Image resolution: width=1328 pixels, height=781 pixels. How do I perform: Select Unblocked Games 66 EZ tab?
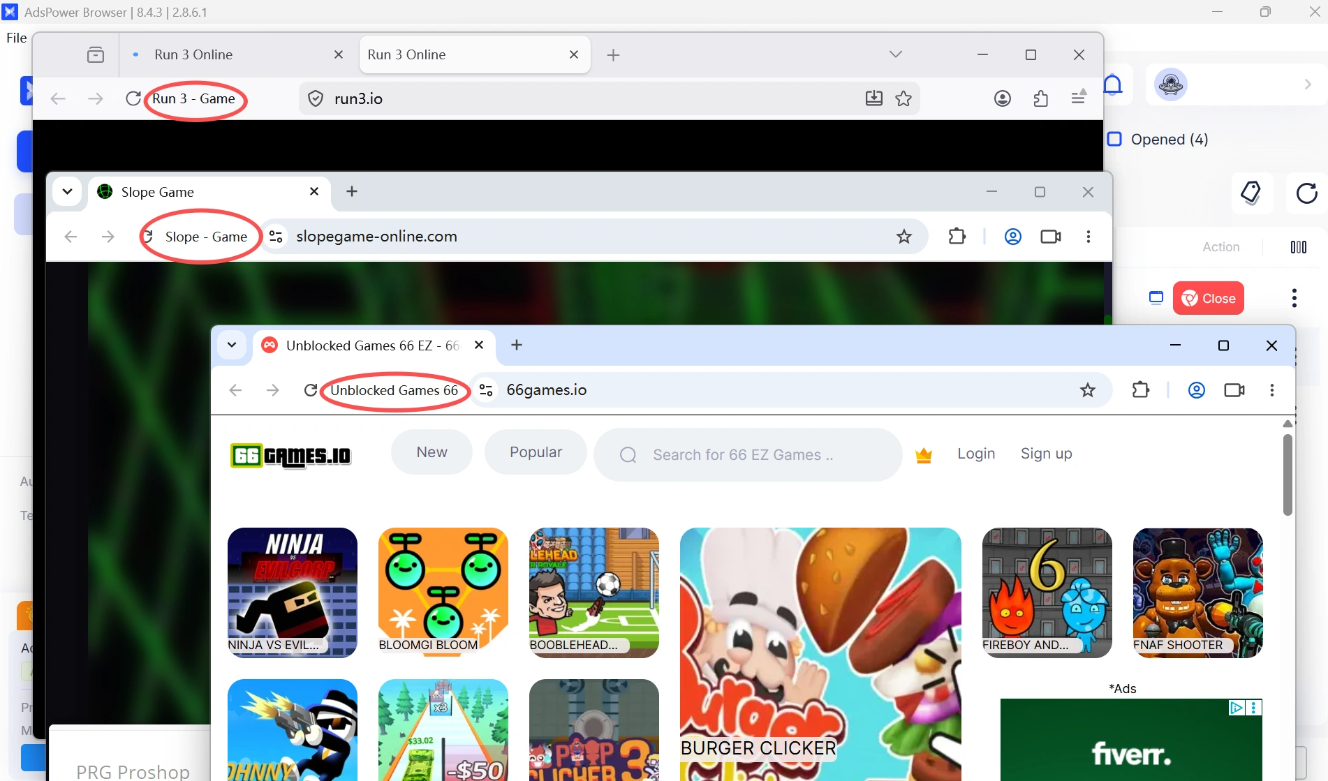374,345
